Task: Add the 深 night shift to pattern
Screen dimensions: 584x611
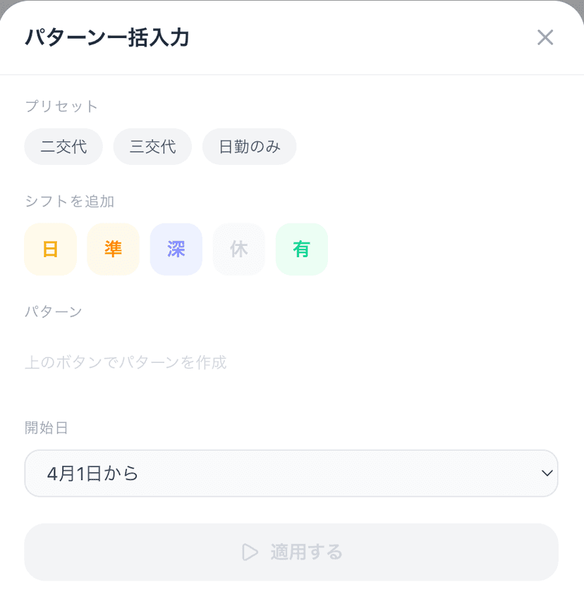Action: click(x=176, y=249)
